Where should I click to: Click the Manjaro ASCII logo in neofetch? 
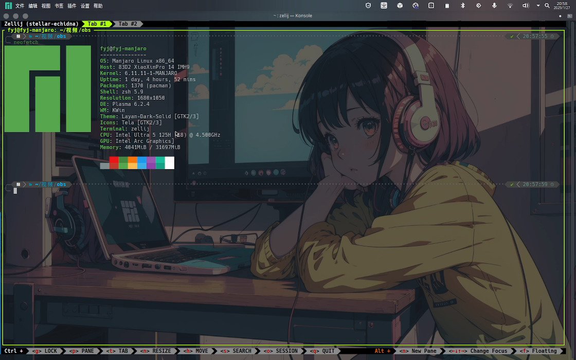48,89
